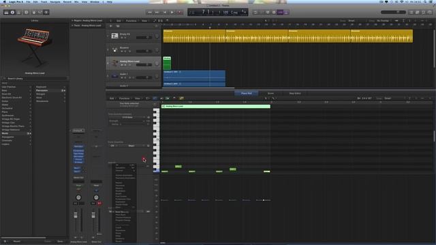Toggle the purple Count-in button

[280, 12]
